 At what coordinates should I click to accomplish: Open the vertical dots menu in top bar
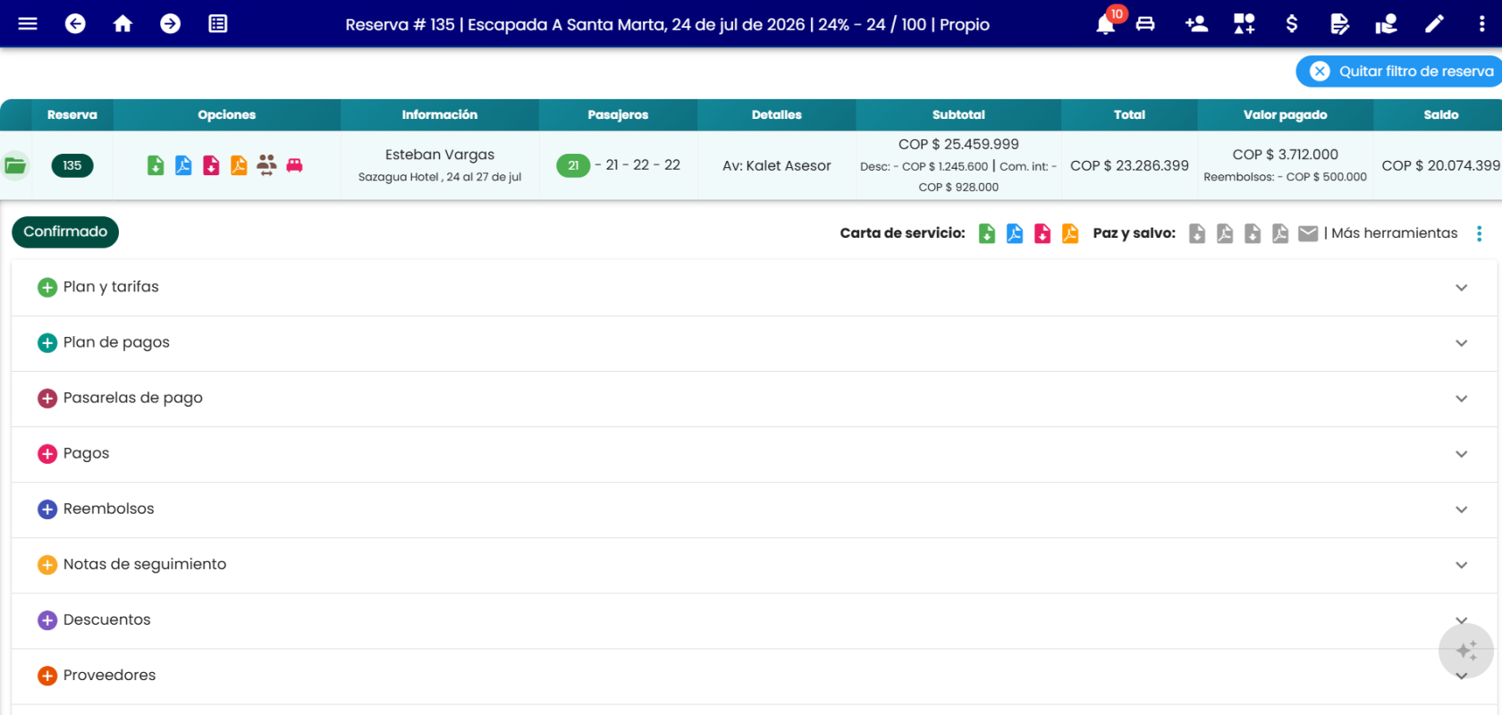tap(1481, 24)
